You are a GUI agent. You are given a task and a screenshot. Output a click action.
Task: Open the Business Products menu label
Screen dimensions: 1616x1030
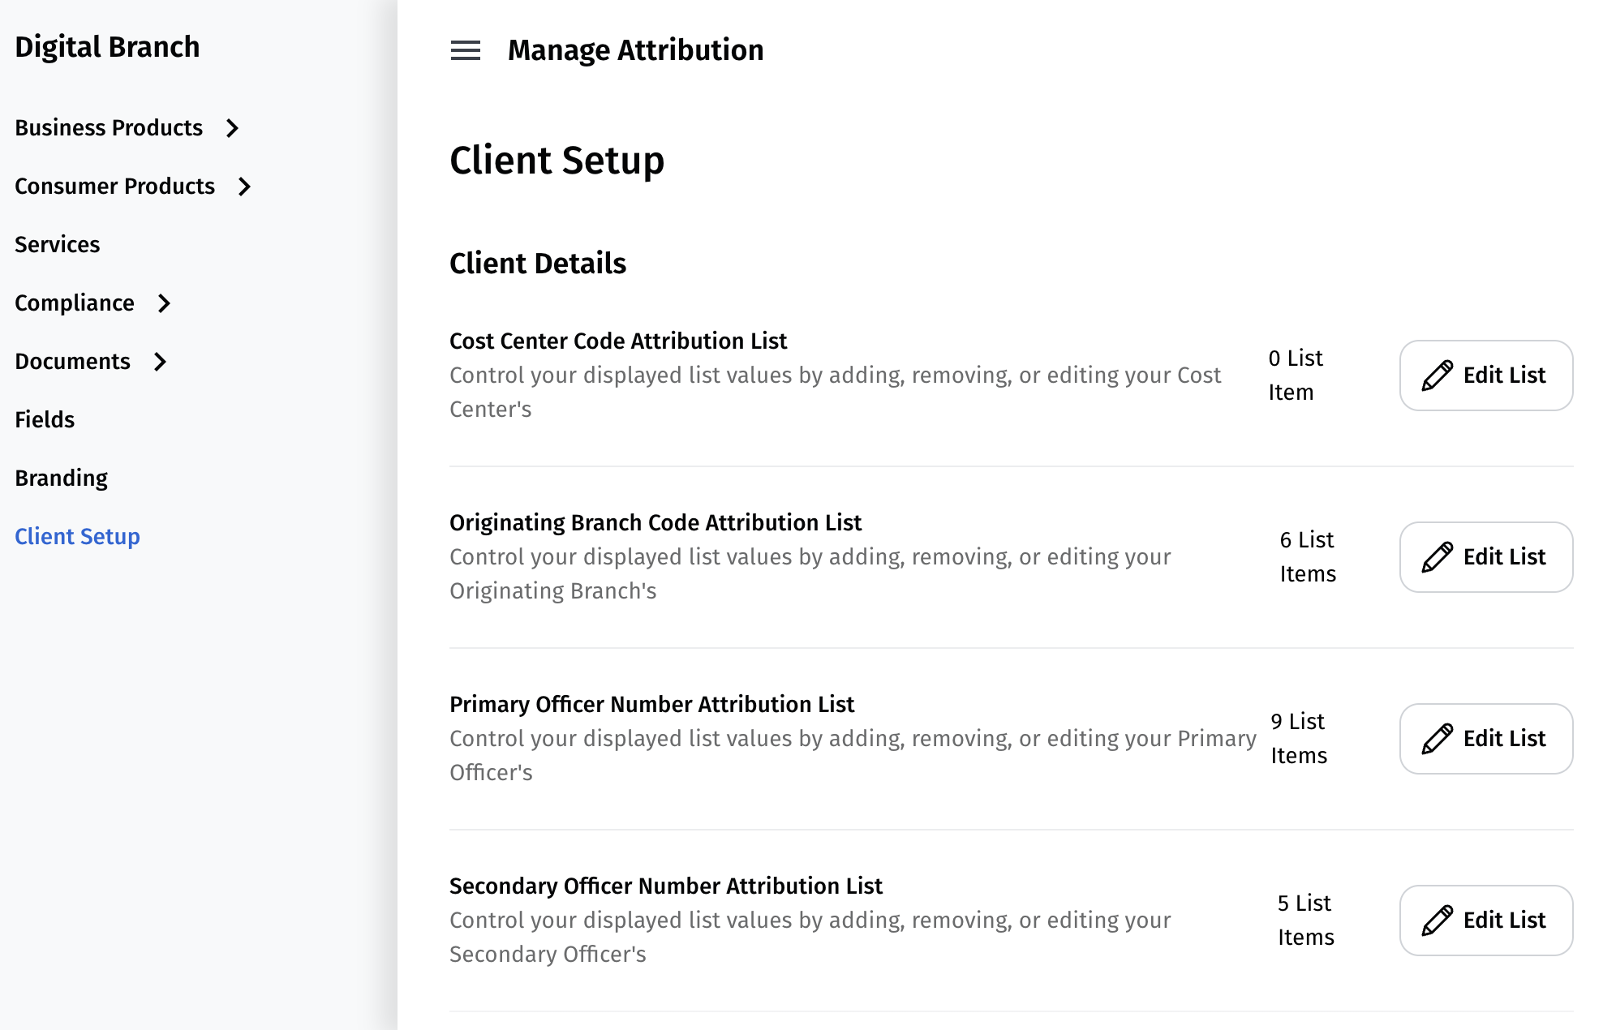[x=109, y=128]
